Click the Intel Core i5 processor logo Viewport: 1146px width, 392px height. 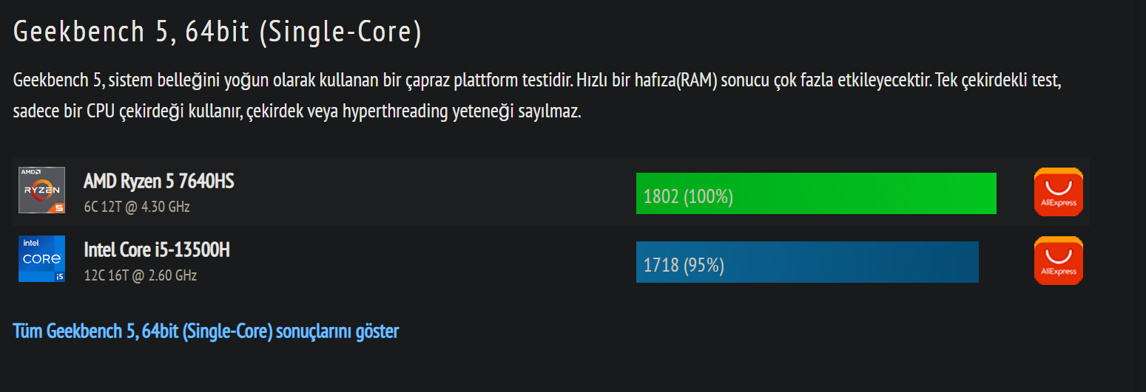[x=41, y=258]
